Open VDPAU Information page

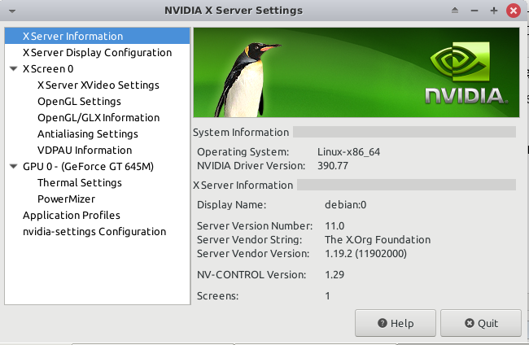84,151
